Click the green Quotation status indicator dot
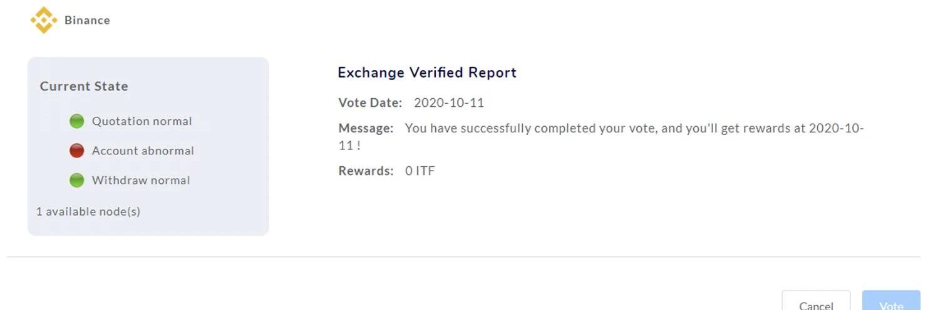The image size is (933, 310). (76, 121)
